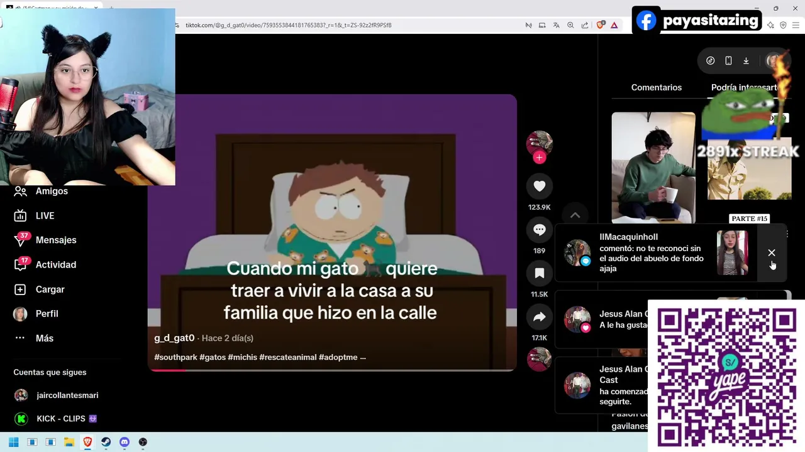
Task: Open g_d_gat0 username under the video
Action: [174, 338]
